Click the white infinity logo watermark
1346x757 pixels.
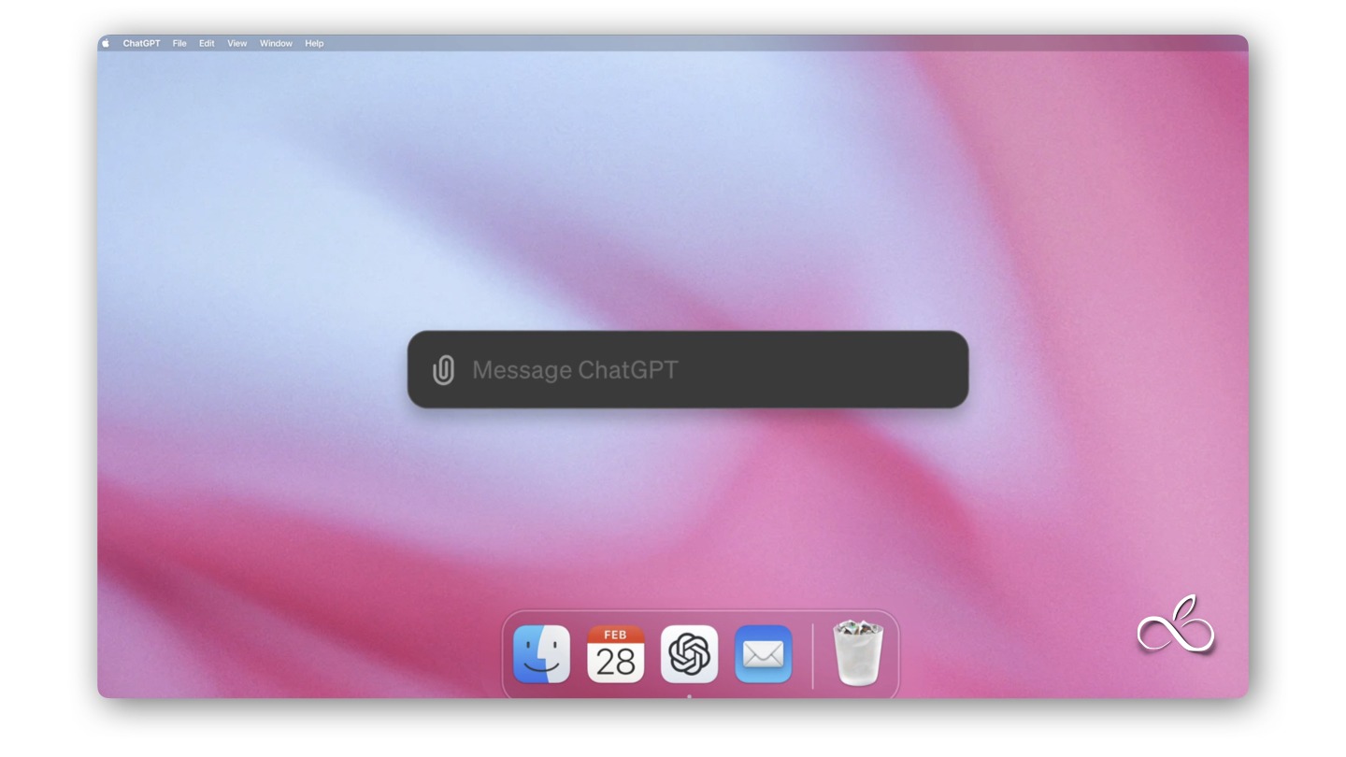click(x=1176, y=626)
